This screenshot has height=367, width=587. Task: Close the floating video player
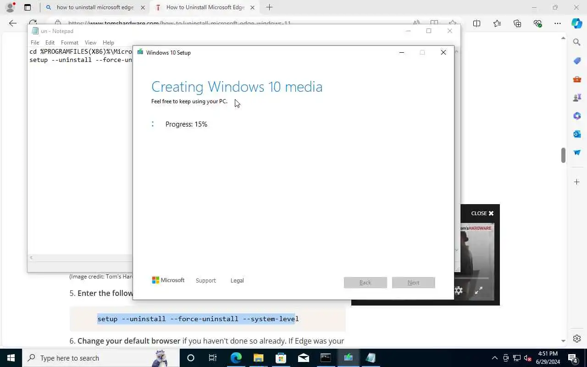(x=482, y=213)
